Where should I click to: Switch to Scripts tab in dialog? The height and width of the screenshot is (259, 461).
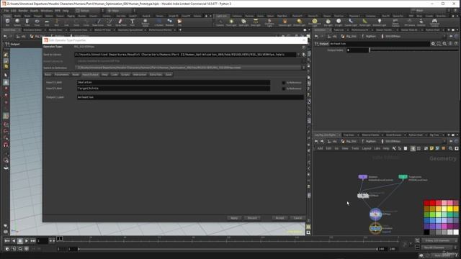(x=125, y=75)
